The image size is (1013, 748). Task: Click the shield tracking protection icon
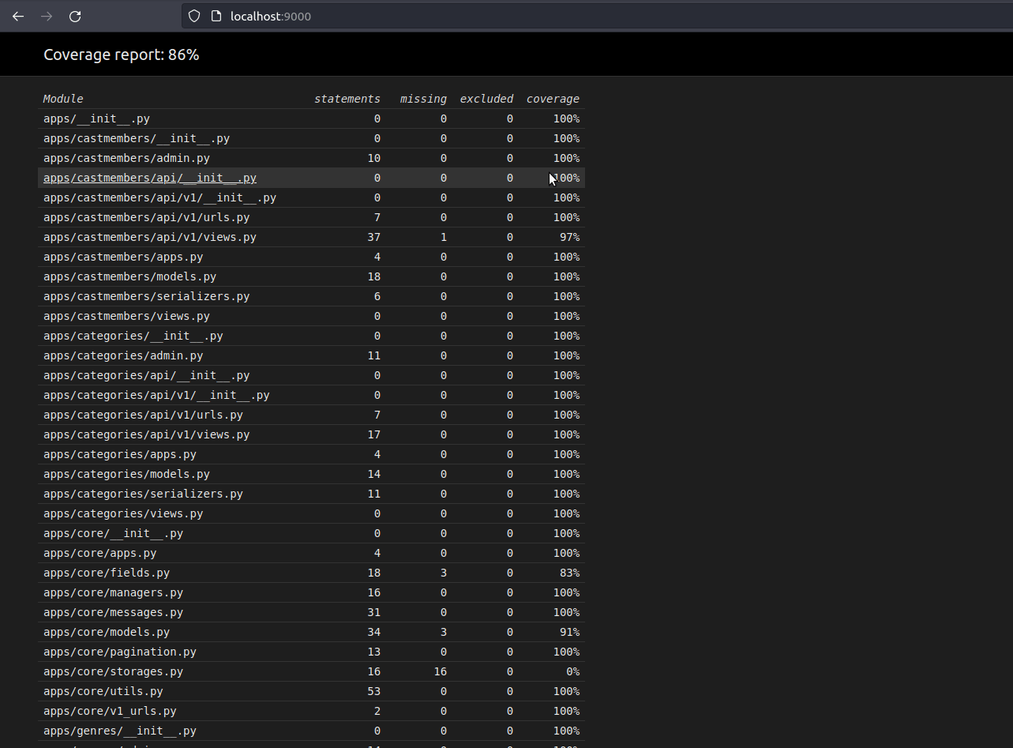194,16
